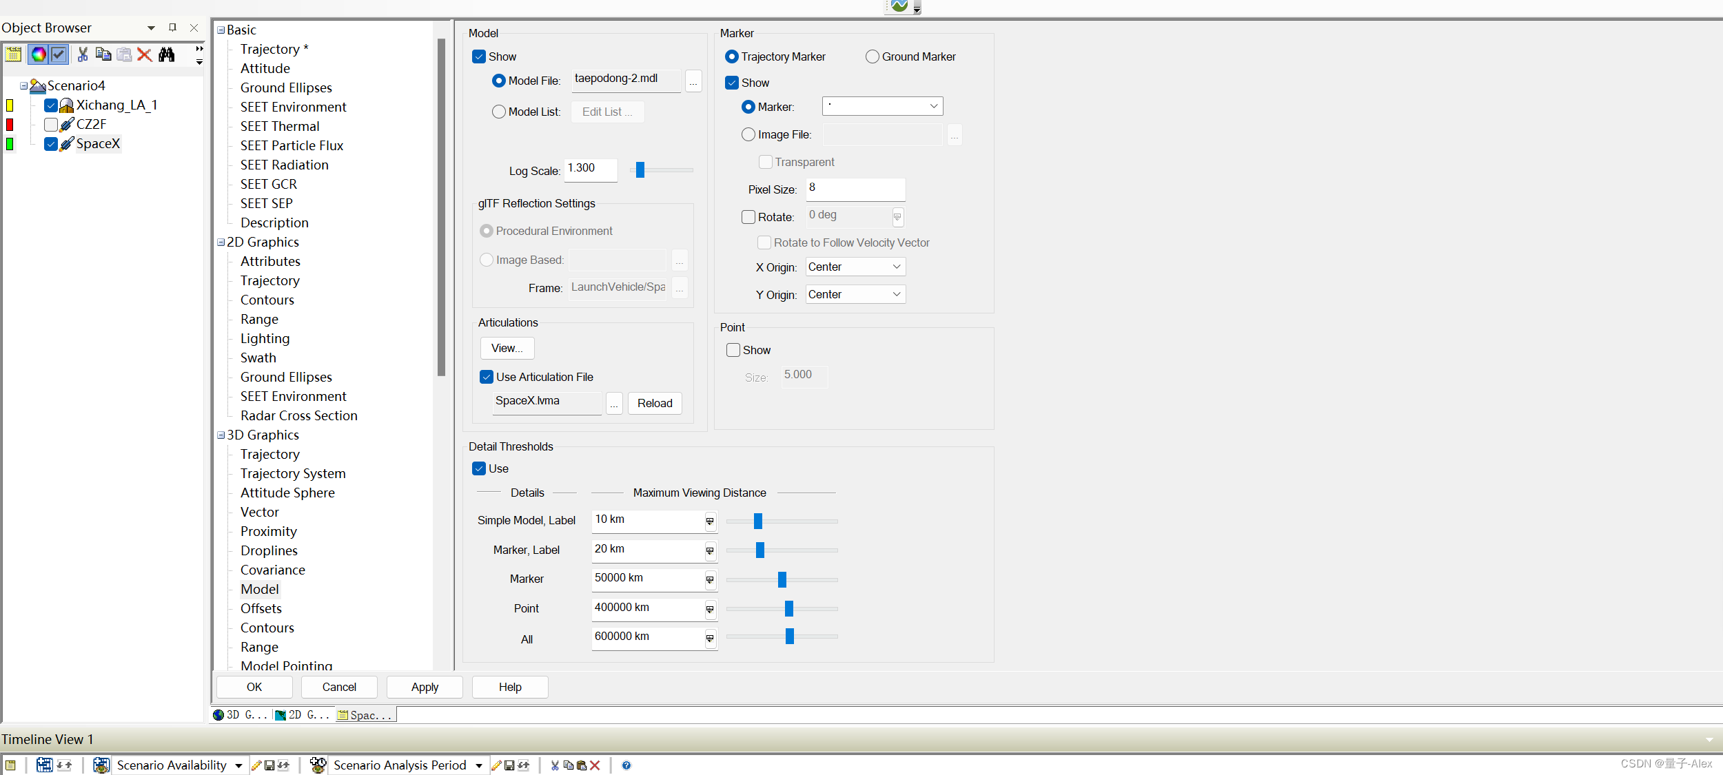Click the scissors Cut icon in Object Browser toolbar
Image resolution: width=1723 pixels, height=775 pixels.
click(83, 54)
